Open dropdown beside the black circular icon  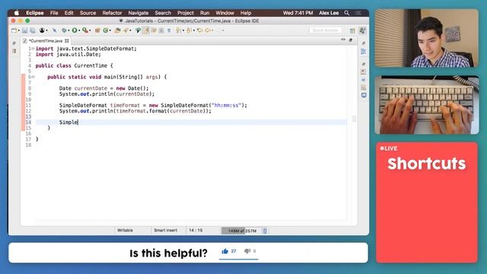coord(46,30)
